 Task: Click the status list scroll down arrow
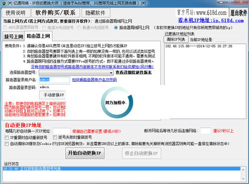[x=243, y=179]
